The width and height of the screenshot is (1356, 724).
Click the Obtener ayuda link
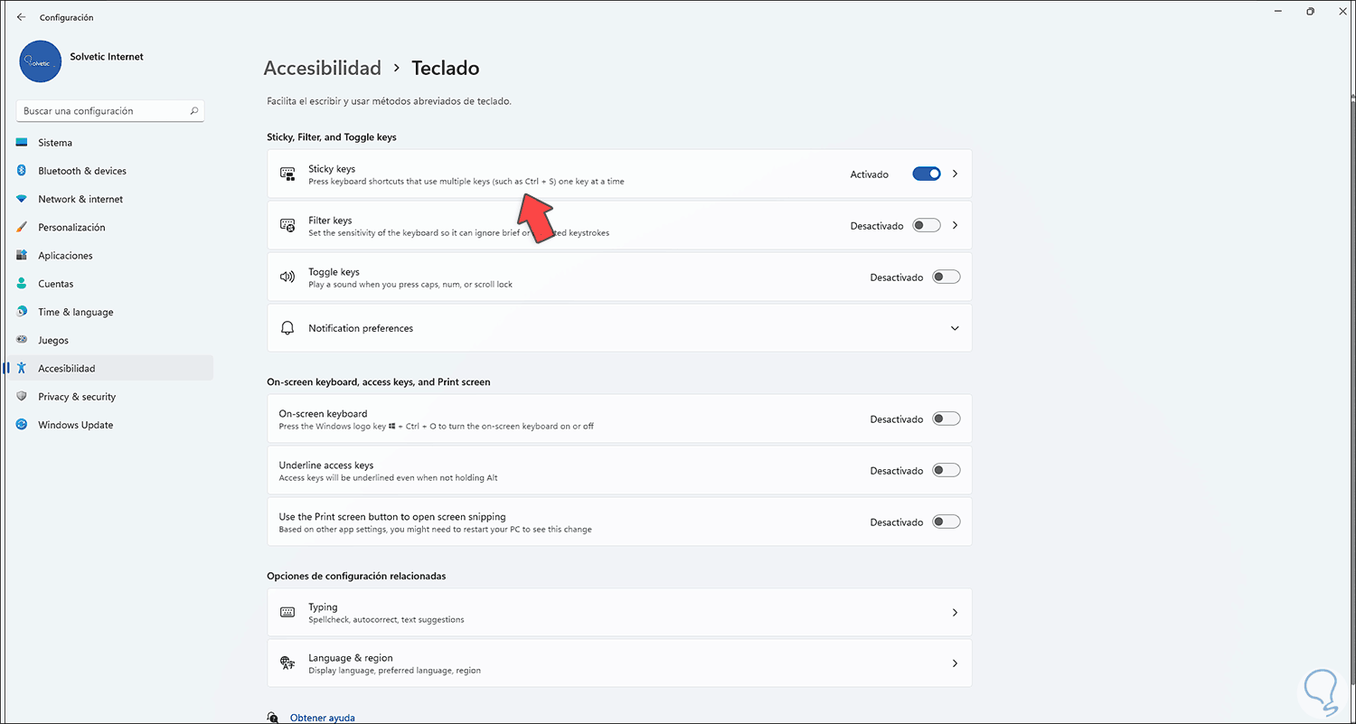[322, 718]
